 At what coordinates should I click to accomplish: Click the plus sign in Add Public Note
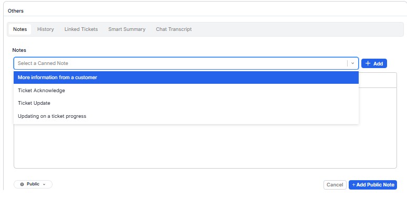point(353,185)
